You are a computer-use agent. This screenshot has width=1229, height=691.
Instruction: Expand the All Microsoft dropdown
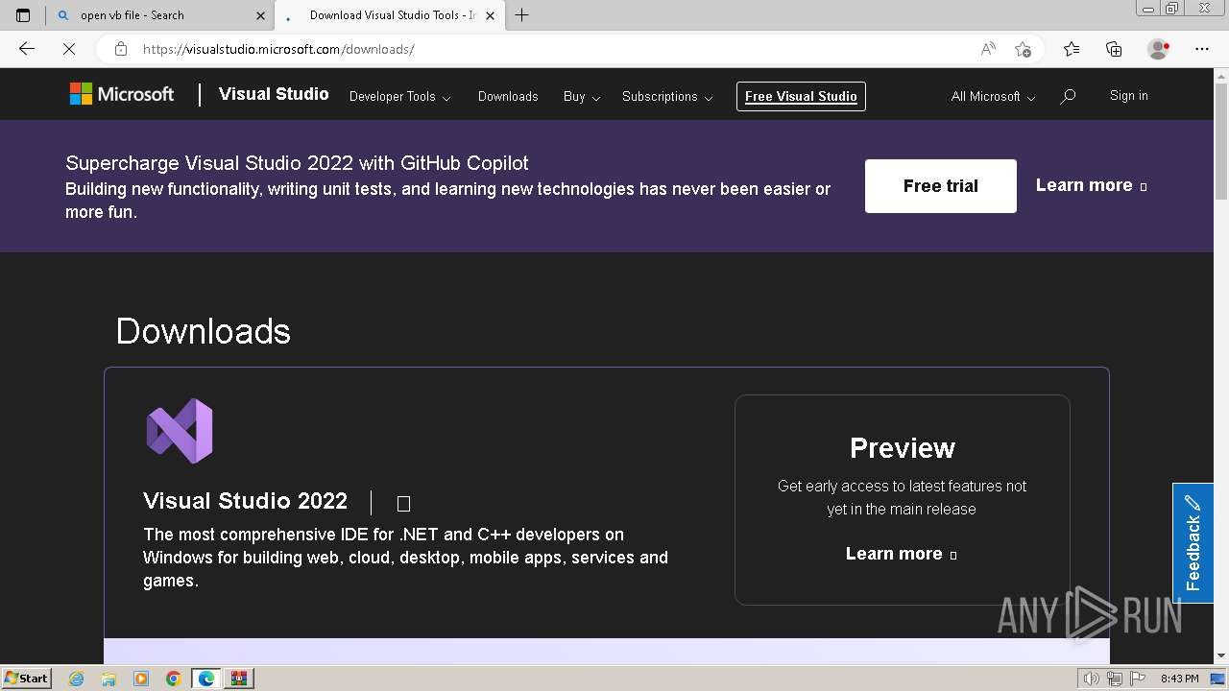tap(993, 97)
